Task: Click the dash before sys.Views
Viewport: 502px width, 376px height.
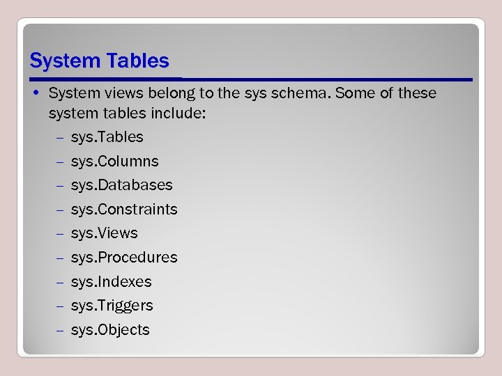Action: [61, 234]
